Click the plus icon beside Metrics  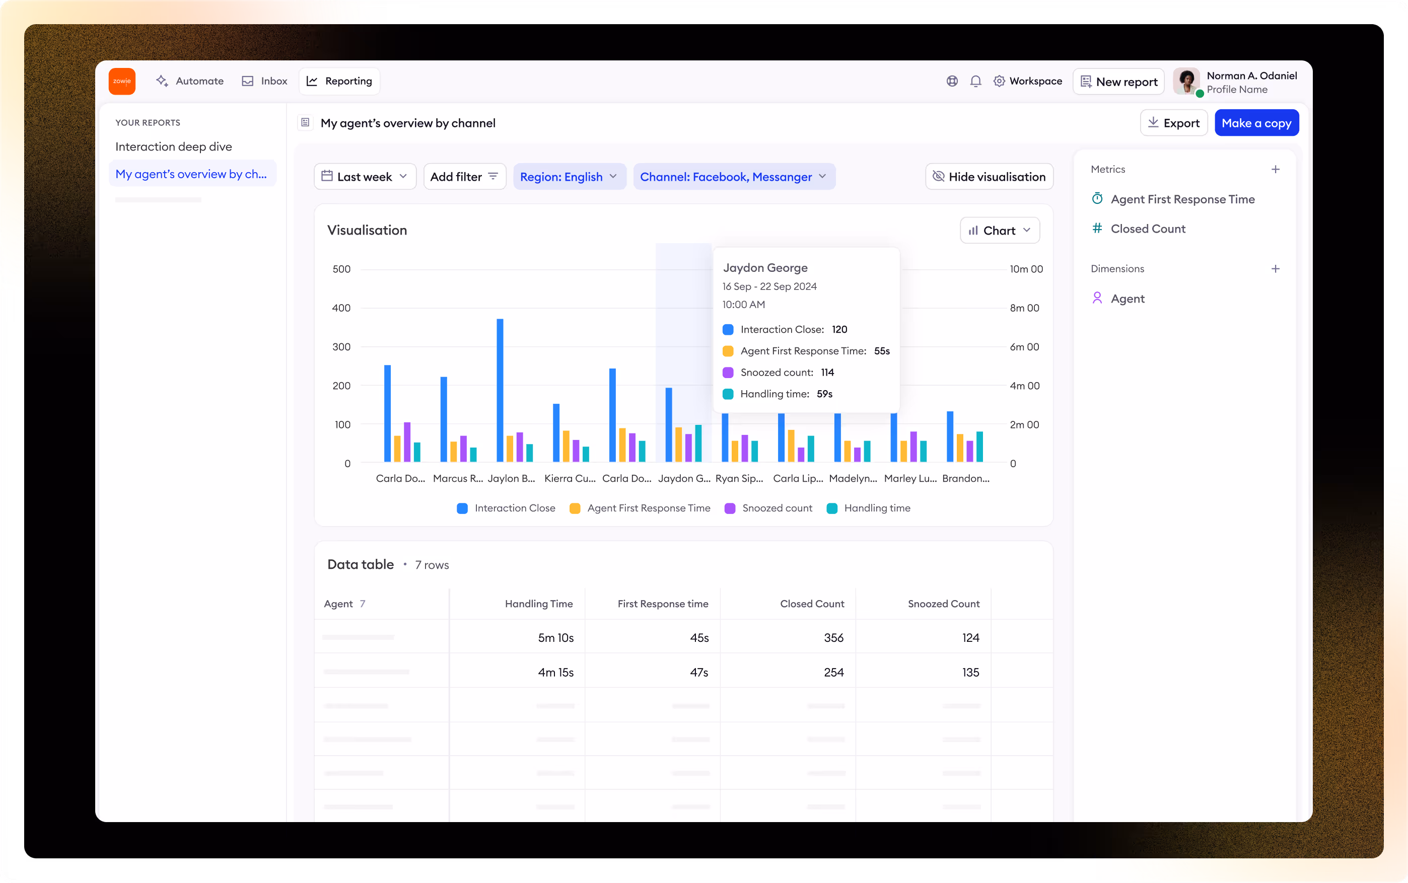click(x=1275, y=169)
